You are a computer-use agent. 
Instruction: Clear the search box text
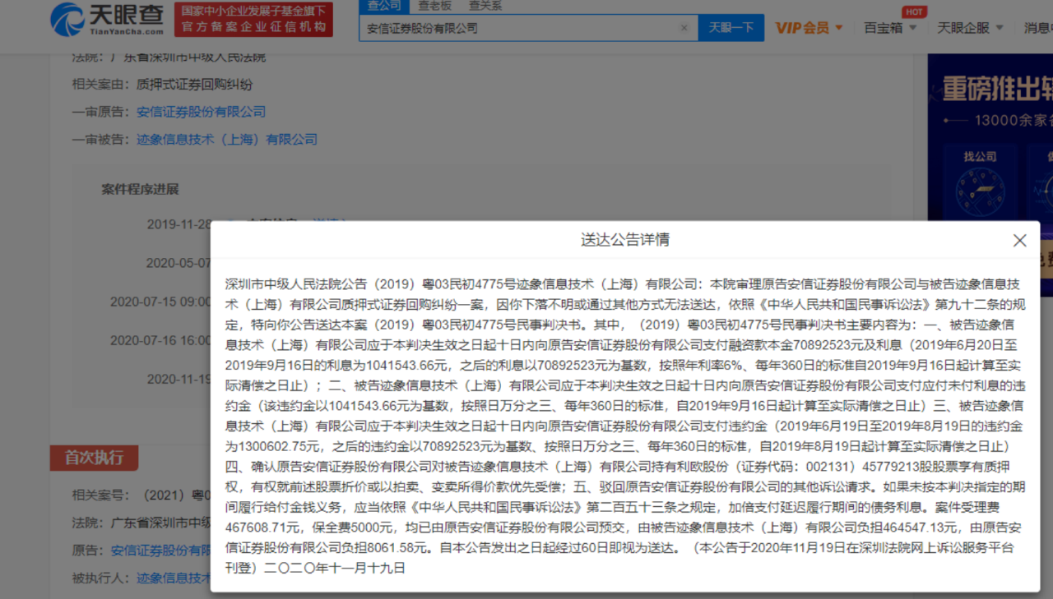[684, 28]
